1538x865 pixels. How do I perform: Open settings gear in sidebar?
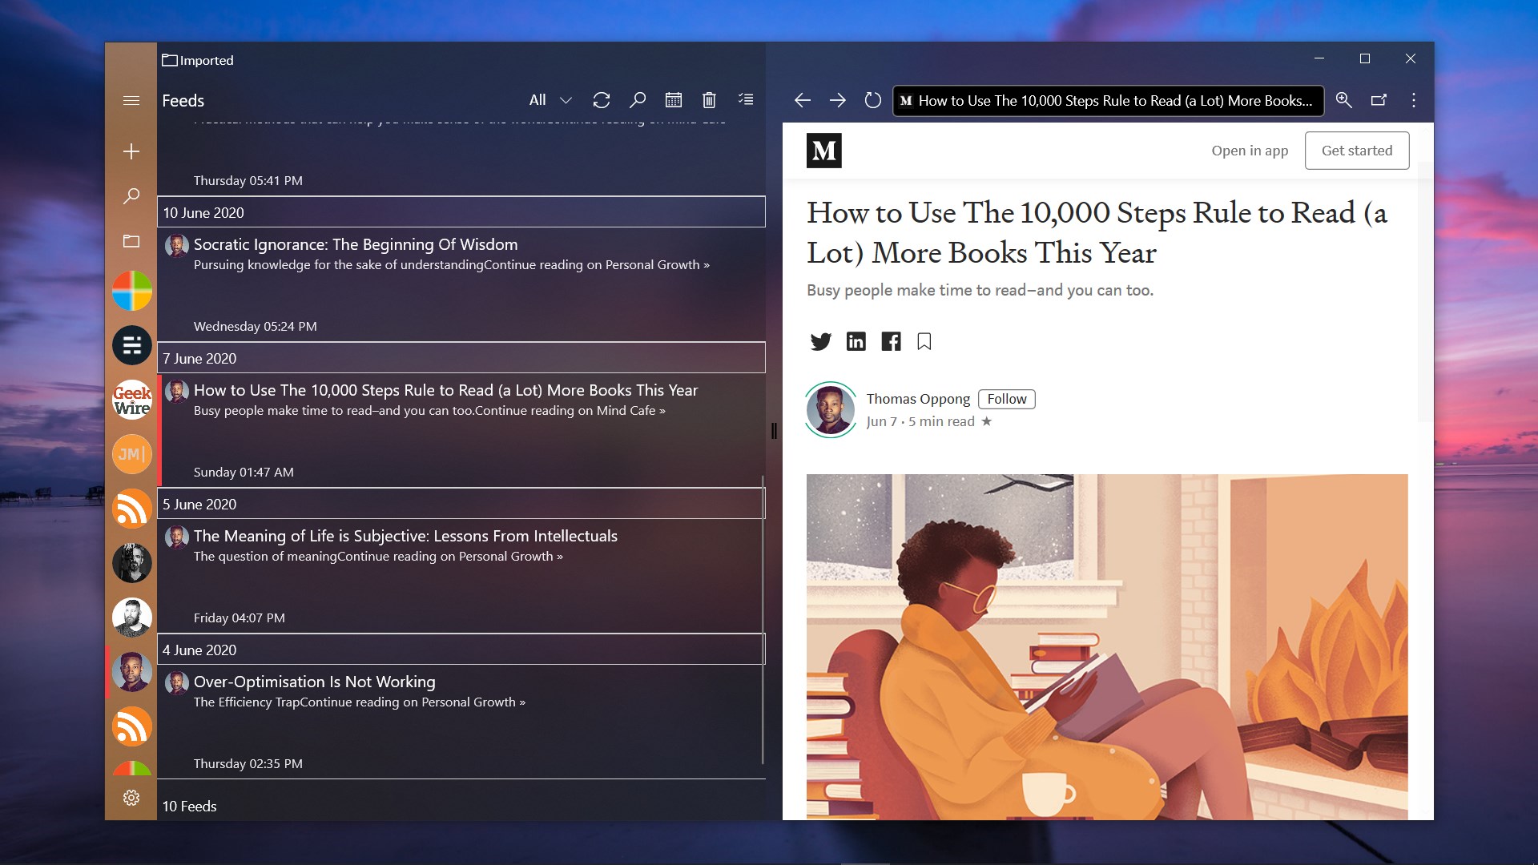click(x=131, y=798)
